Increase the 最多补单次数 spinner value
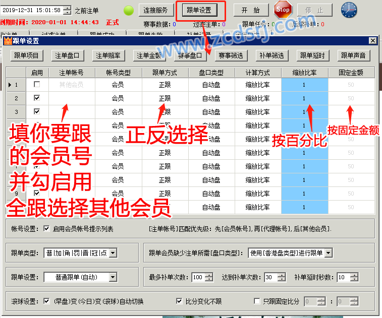Screen dimensions: 382x318 pyautogui.click(x=208, y=275)
